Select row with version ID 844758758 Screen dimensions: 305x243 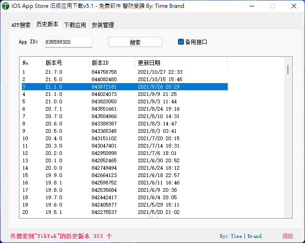pyautogui.click(x=124, y=72)
